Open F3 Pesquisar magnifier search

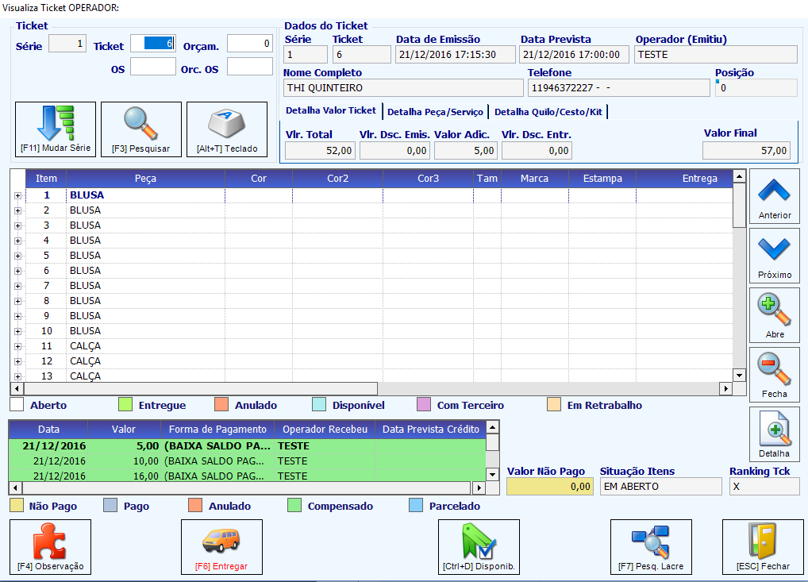point(141,129)
